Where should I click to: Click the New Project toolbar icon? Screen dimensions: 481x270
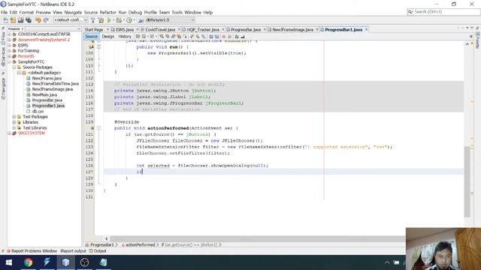13,20
